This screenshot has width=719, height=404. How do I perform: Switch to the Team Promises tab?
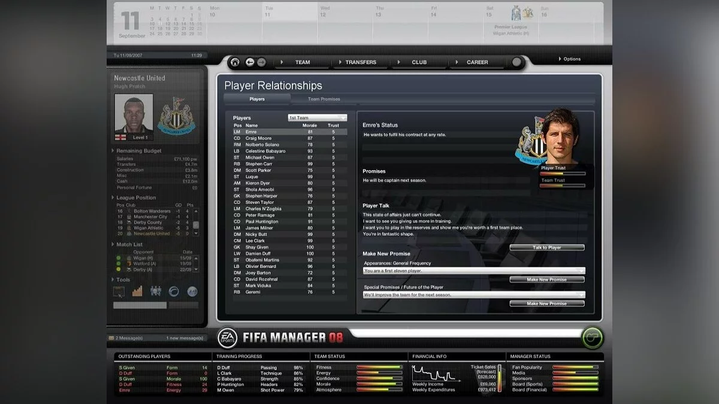pos(324,99)
